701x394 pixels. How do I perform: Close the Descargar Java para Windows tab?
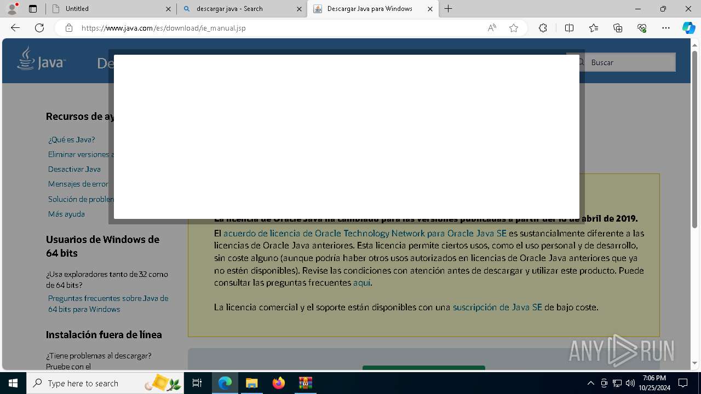click(430, 9)
